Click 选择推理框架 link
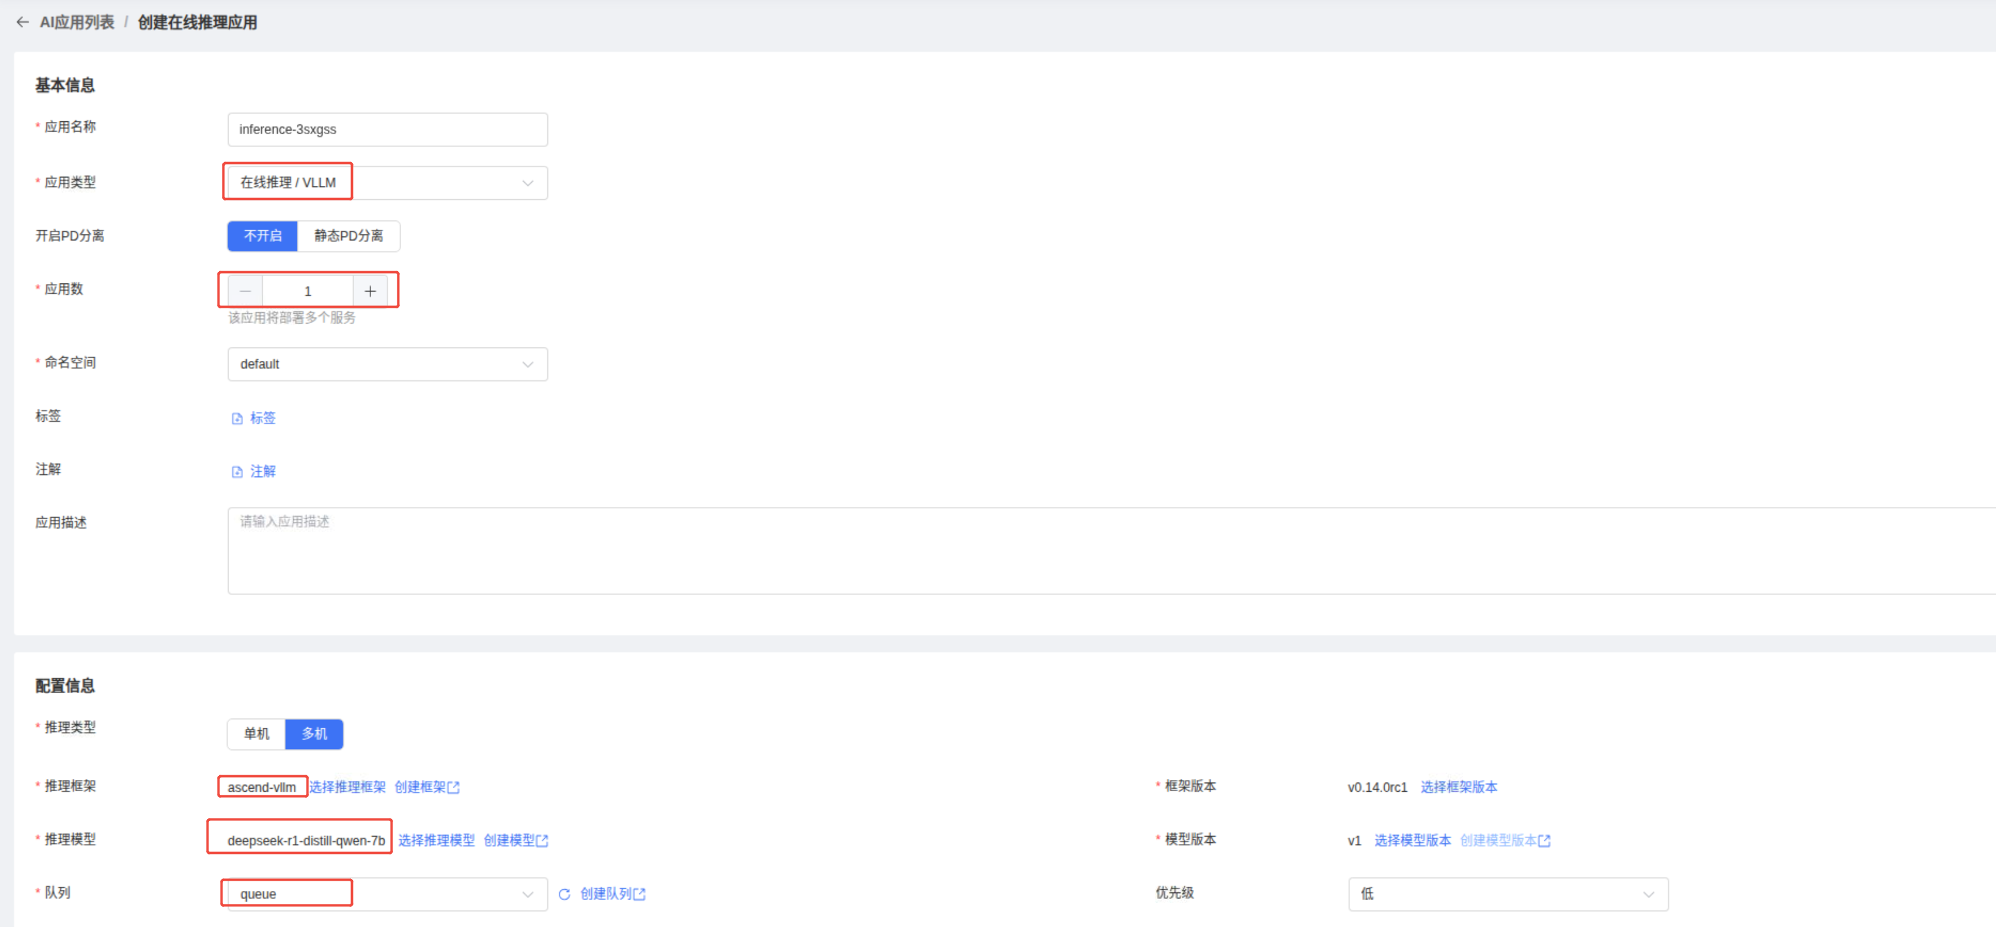1996x927 pixels. (347, 787)
